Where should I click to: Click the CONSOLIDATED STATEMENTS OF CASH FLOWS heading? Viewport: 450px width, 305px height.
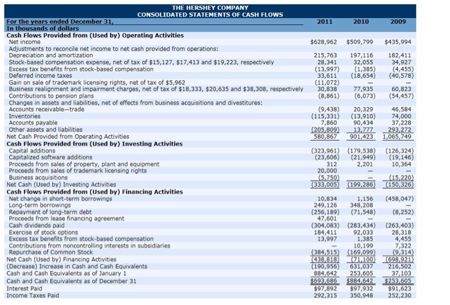tap(210, 15)
